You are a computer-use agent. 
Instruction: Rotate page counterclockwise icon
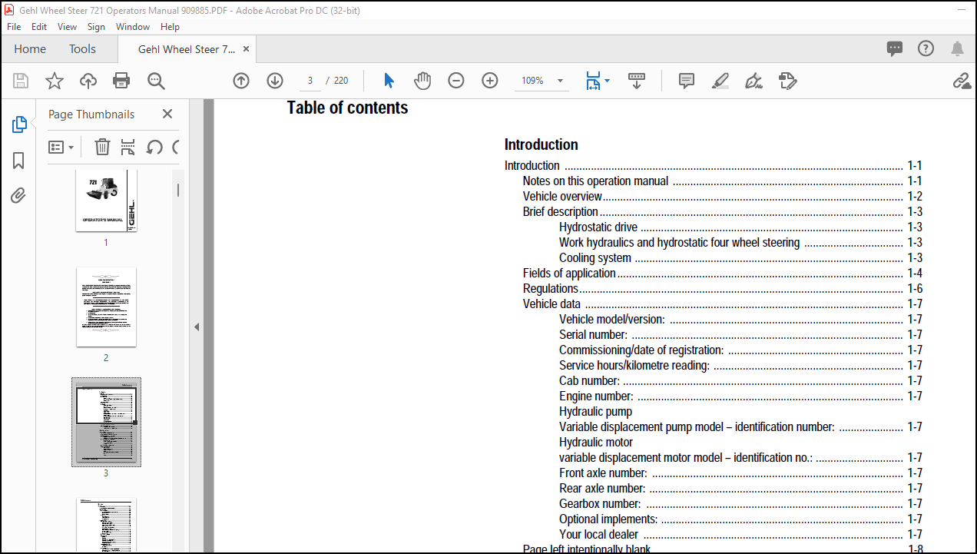point(154,147)
